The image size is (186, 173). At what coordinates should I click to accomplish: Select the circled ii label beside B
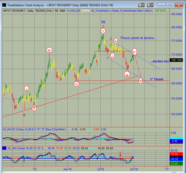point(34,108)
